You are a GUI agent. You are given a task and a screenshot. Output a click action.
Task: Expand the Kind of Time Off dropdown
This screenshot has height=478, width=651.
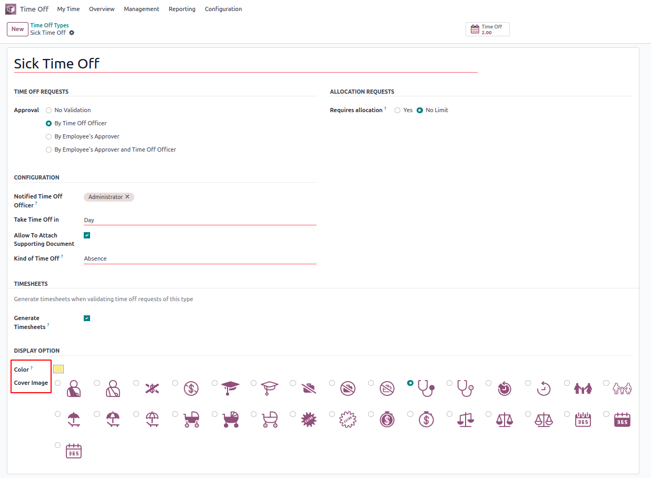tap(200, 258)
